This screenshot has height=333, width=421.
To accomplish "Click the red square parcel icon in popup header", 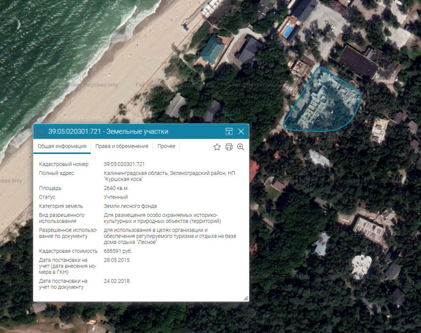I will tap(42, 131).
